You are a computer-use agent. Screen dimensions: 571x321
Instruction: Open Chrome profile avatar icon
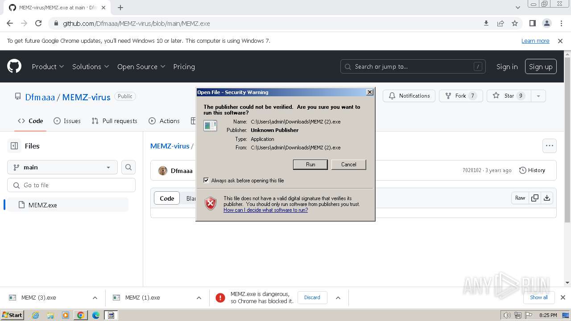point(546,23)
